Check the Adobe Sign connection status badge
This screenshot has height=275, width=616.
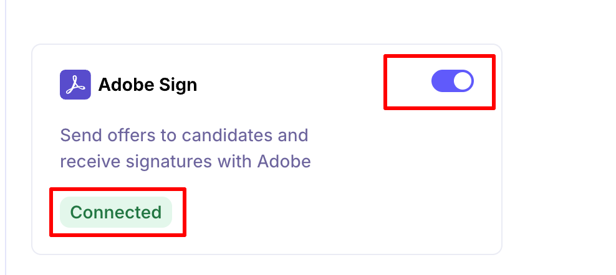pyautogui.click(x=116, y=212)
